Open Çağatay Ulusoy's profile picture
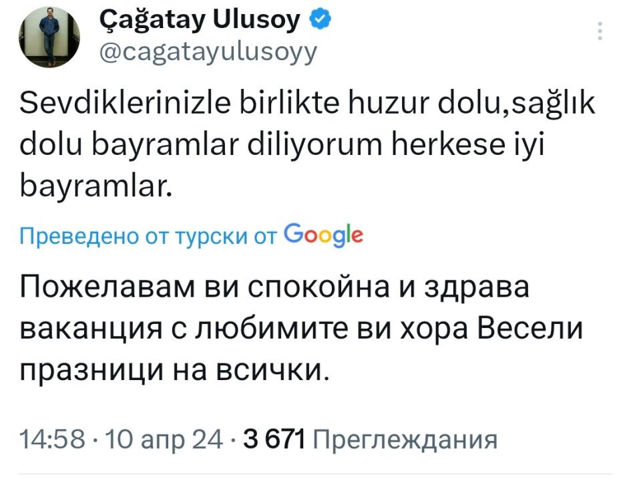This screenshot has width=631, height=489. coord(50,39)
